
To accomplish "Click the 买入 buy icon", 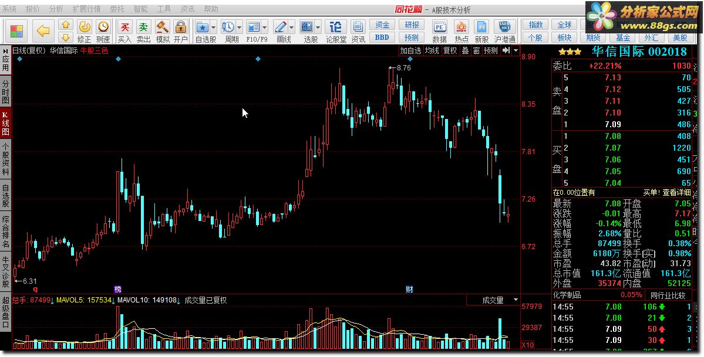I will pyautogui.click(x=125, y=32).
